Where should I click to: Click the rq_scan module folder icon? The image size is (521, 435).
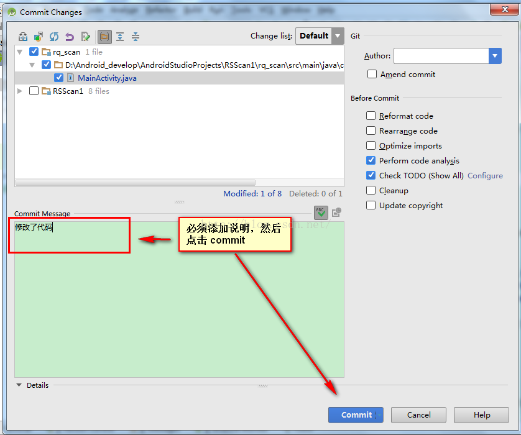(x=46, y=52)
